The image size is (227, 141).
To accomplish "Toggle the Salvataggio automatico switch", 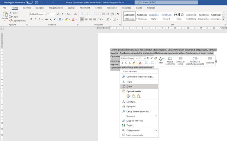I will pyautogui.click(x=29, y=3).
